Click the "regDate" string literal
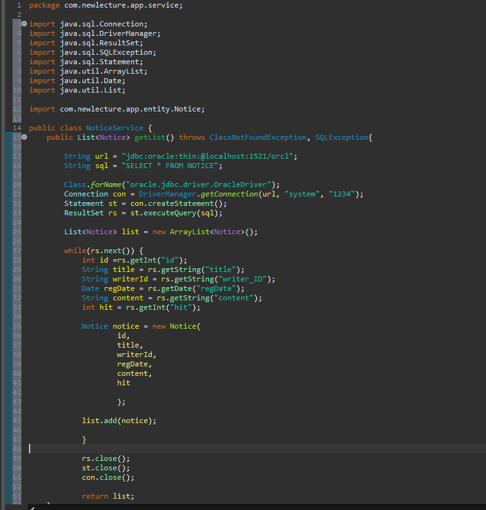486x510 pixels. [x=216, y=288]
